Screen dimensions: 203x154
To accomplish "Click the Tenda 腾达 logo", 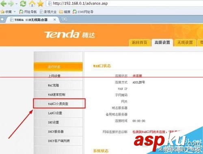I will pos(69,34).
